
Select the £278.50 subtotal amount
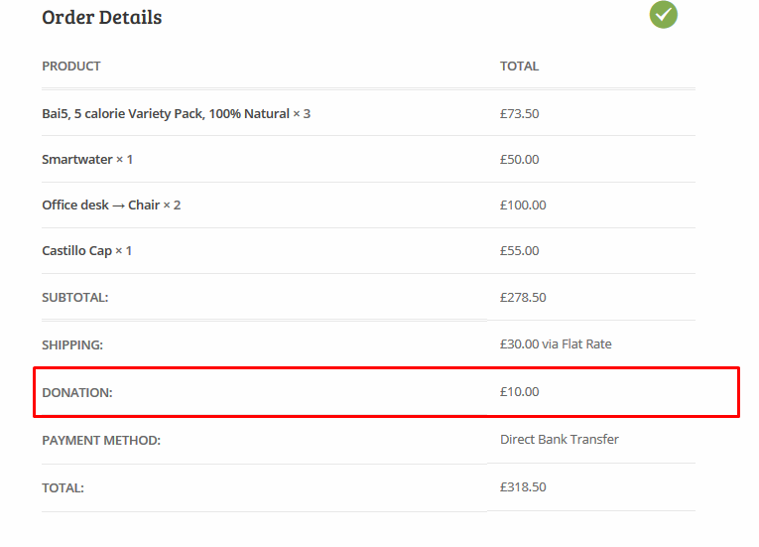(x=523, y=298)
